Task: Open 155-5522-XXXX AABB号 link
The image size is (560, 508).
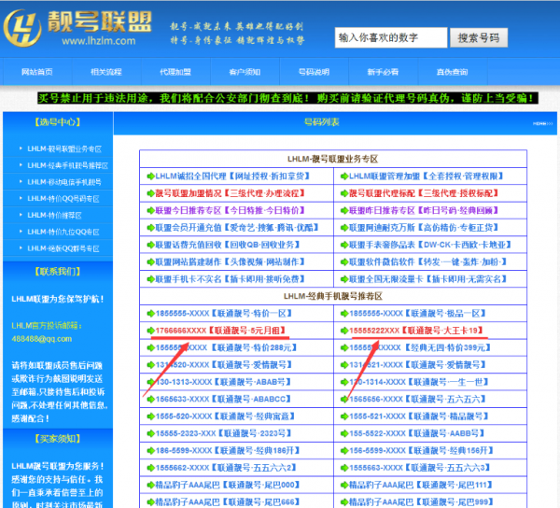Action: (x=417, y=433)
